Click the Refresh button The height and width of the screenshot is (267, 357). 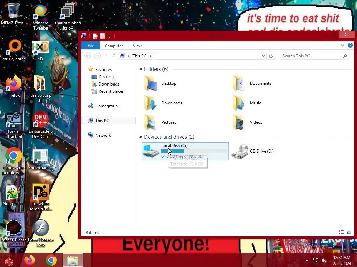(x=271, y=56)
